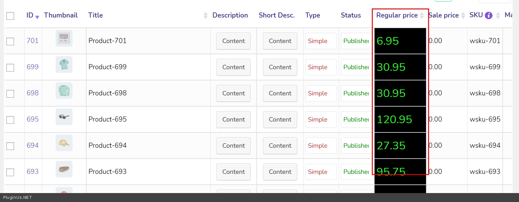Viewport: 519px width, 202px height.
Task: Open Type dropdown for Product-694
Action: 321,146
